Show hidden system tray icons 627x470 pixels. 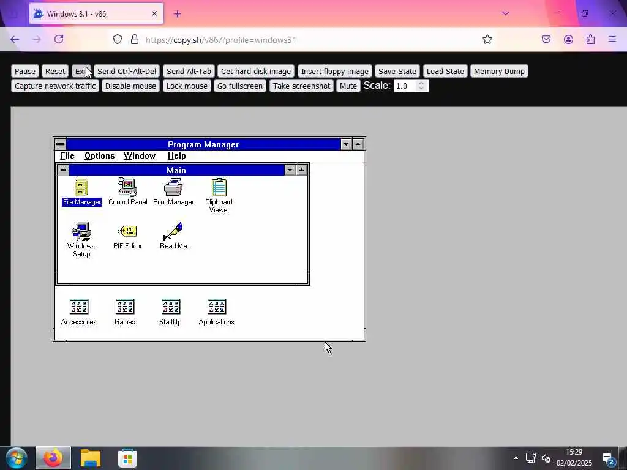(x=516, y=458)
